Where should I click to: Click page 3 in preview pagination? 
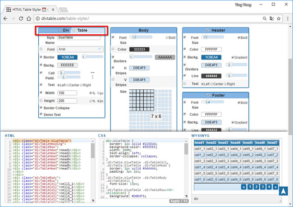click(x=263, y=187)
